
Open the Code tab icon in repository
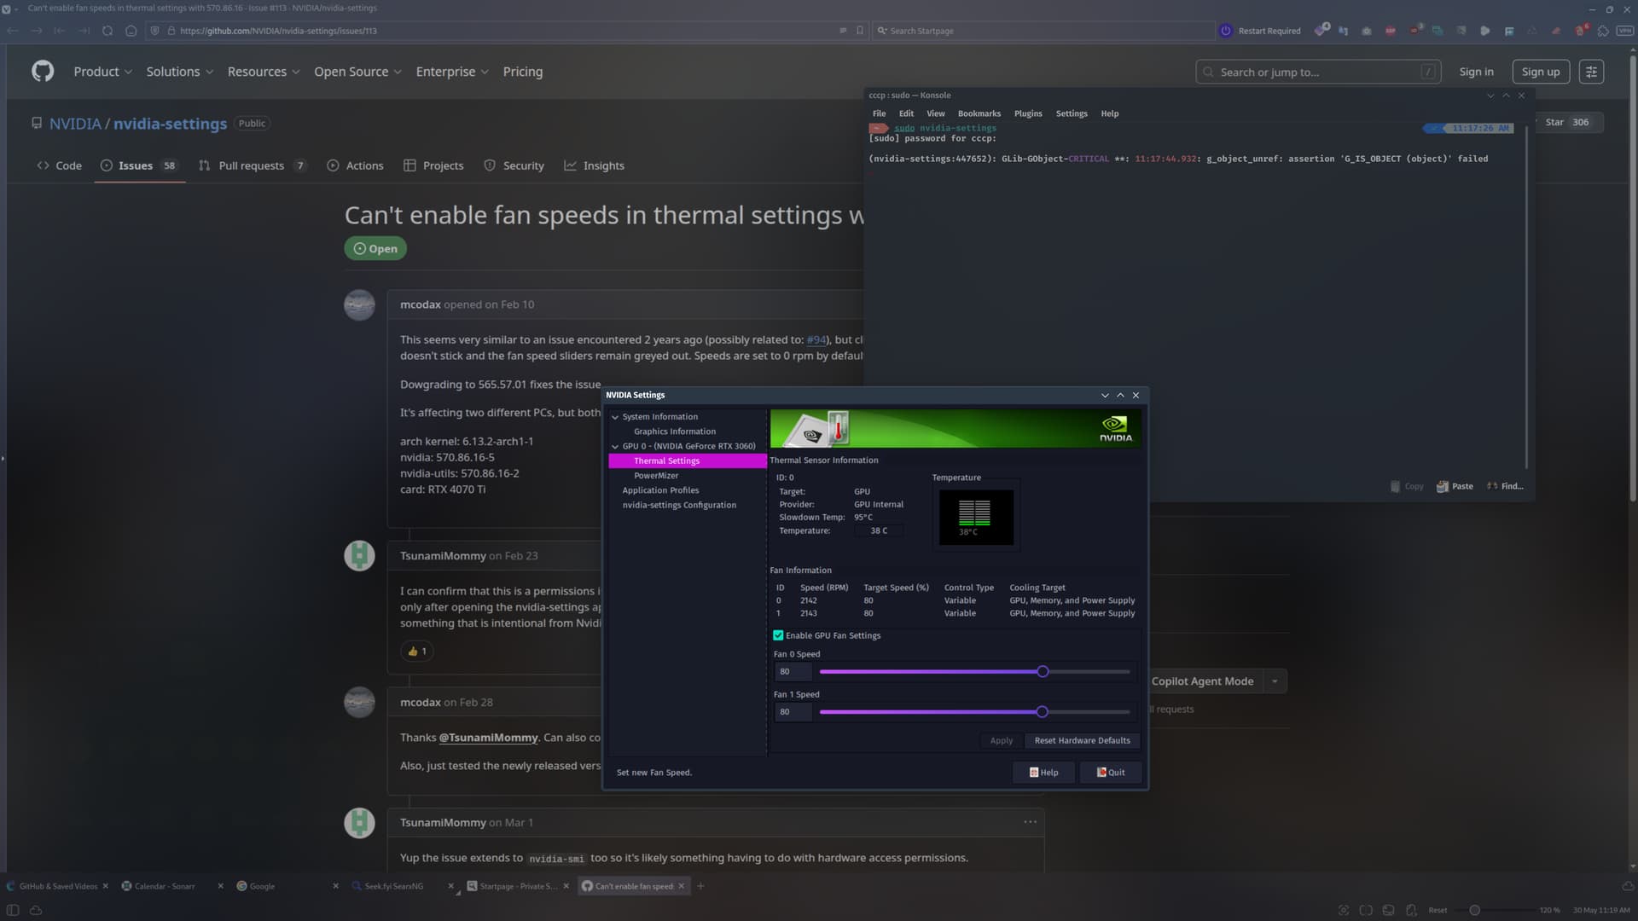tap(43, 165)
